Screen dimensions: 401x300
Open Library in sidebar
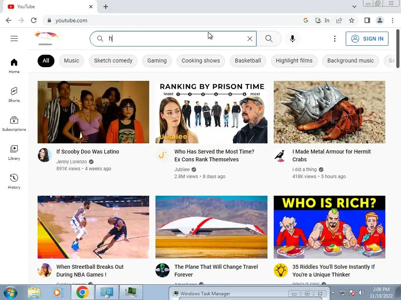pos(14,153)
